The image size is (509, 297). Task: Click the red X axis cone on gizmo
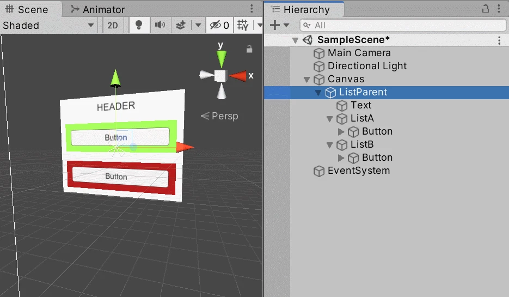pyautogui.click(x=237, y=76)
